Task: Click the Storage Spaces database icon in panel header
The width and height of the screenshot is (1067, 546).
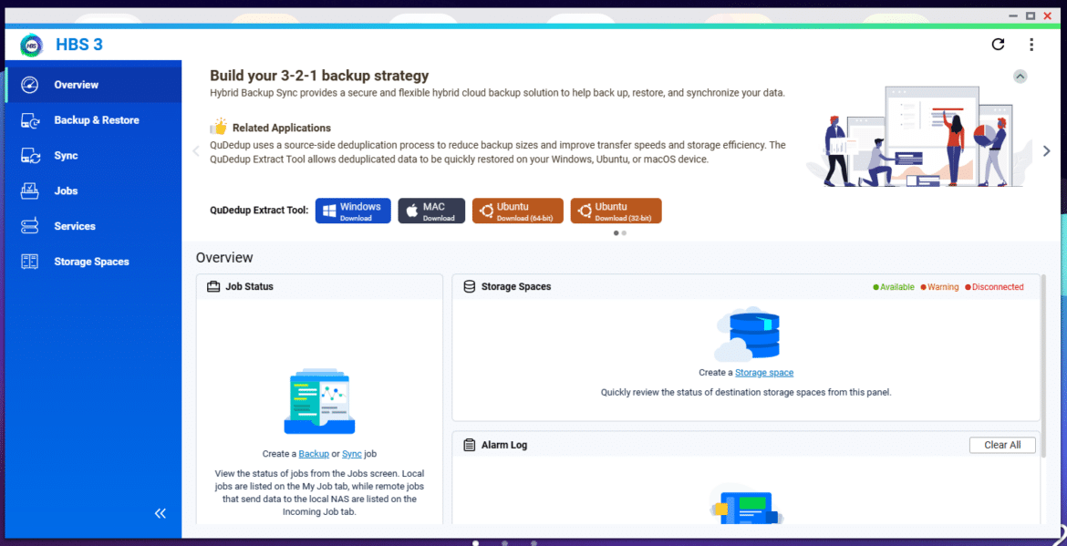Action: [469, 287]
